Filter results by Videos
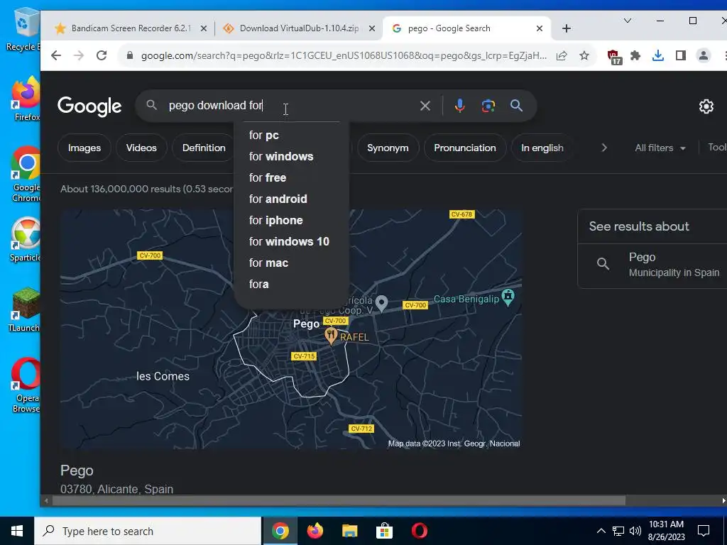The height and width of the screenshot is (545, 727). (141, 148)
